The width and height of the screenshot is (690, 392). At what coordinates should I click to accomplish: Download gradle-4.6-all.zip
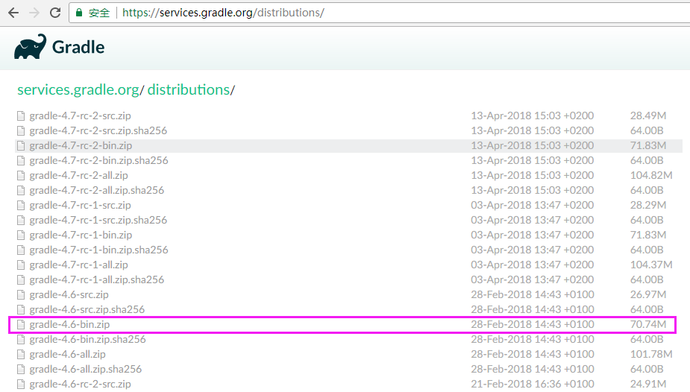coord(67,355)
